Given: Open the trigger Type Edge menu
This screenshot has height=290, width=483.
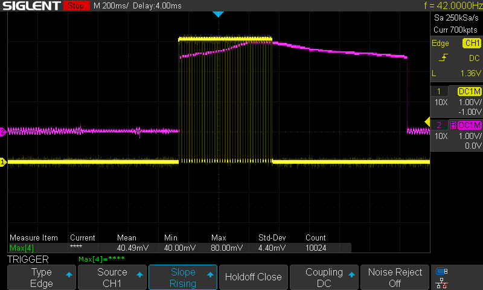Looking at the screenshot, I should [42, 277].
